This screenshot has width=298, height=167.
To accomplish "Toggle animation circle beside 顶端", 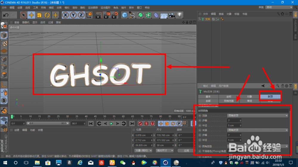I will (200, 116).
